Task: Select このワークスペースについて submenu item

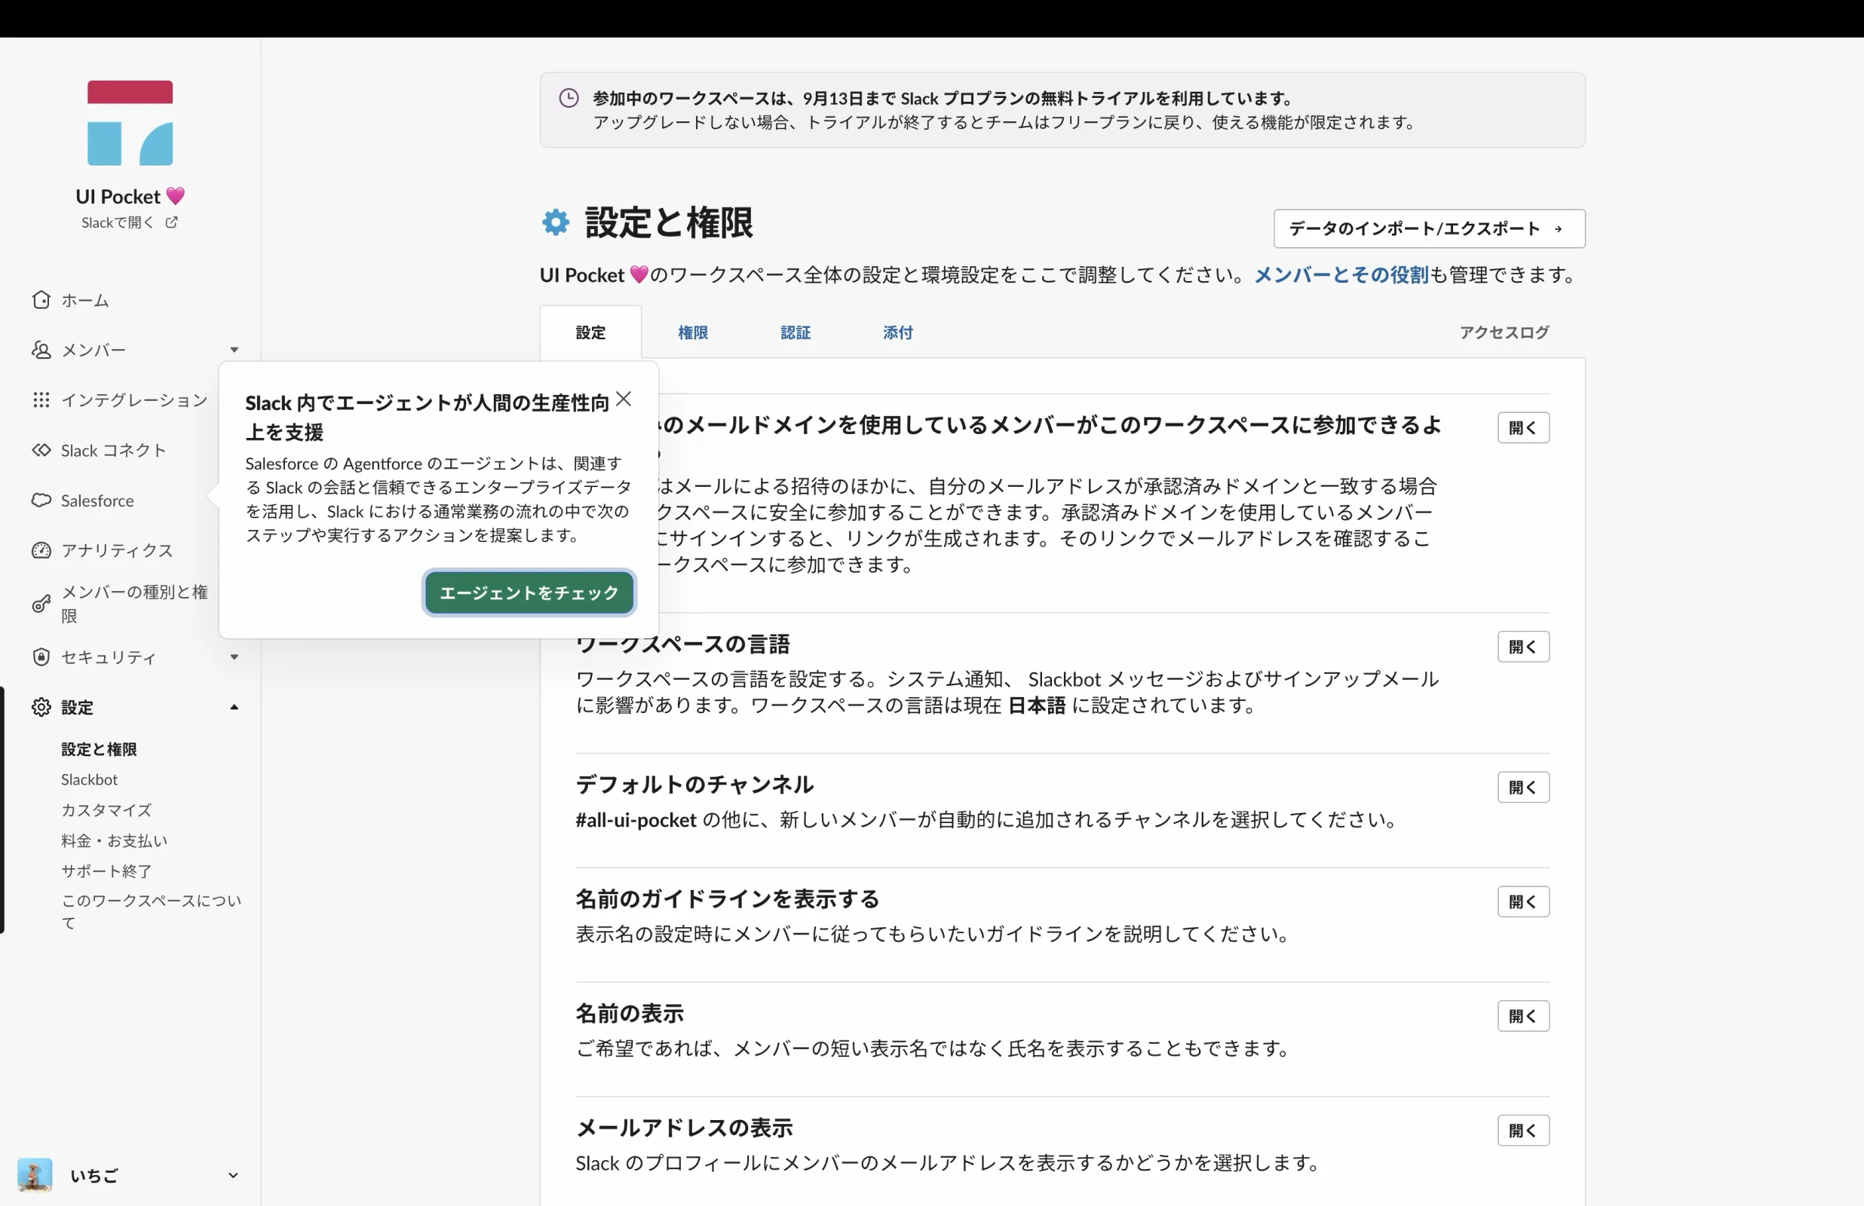Action: (x=152, y=911)
